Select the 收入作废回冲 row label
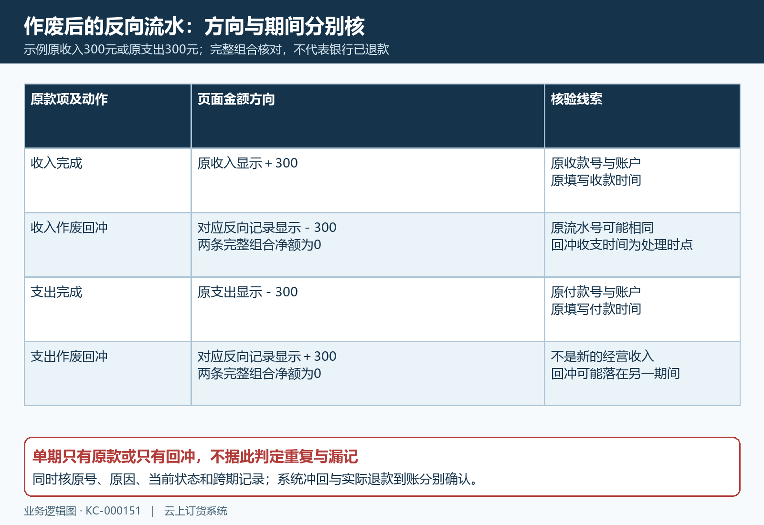764x525 pixels. pos(69,228)
